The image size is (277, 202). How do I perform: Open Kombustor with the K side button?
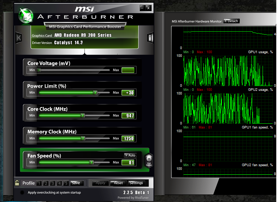(x=18, y=38)
